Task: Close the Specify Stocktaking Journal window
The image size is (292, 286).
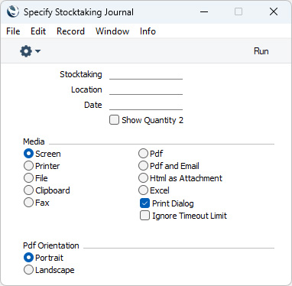Action: 274,11
